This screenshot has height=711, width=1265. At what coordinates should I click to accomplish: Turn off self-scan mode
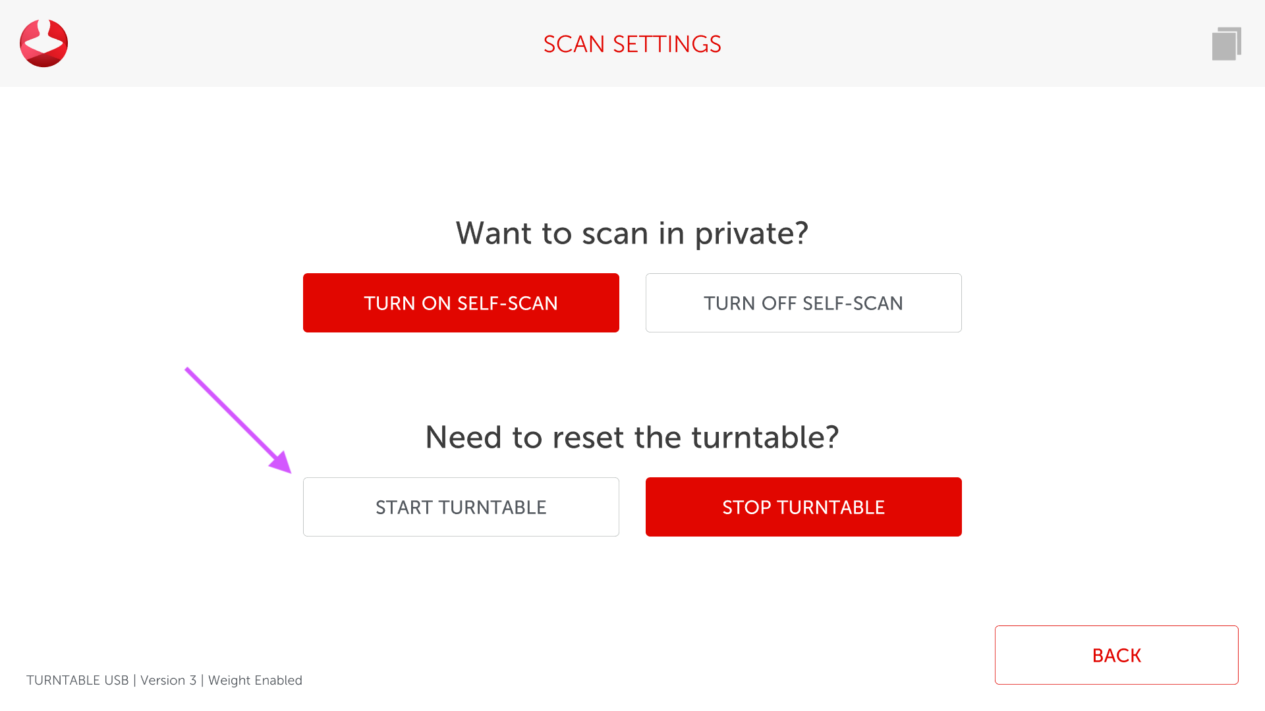803,303
